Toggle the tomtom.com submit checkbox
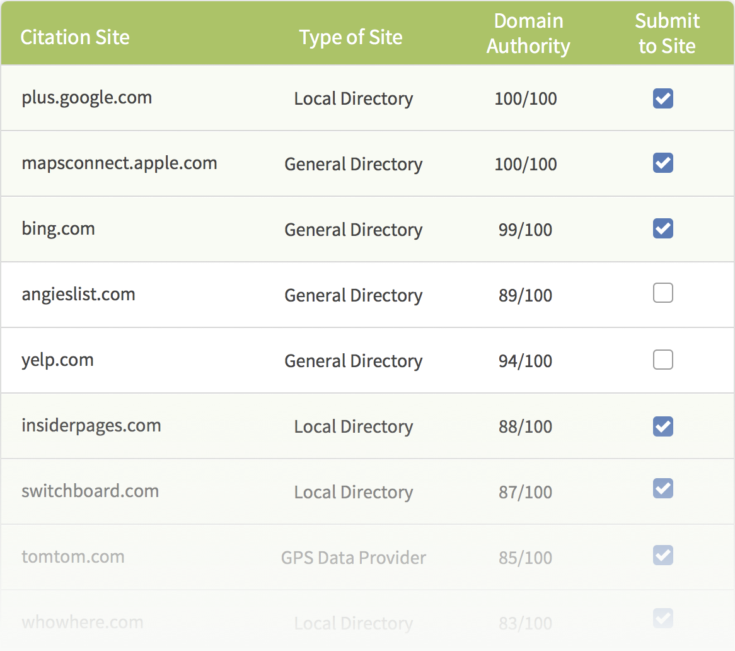The height and width of the screenshot is (651, 735). 663,555
